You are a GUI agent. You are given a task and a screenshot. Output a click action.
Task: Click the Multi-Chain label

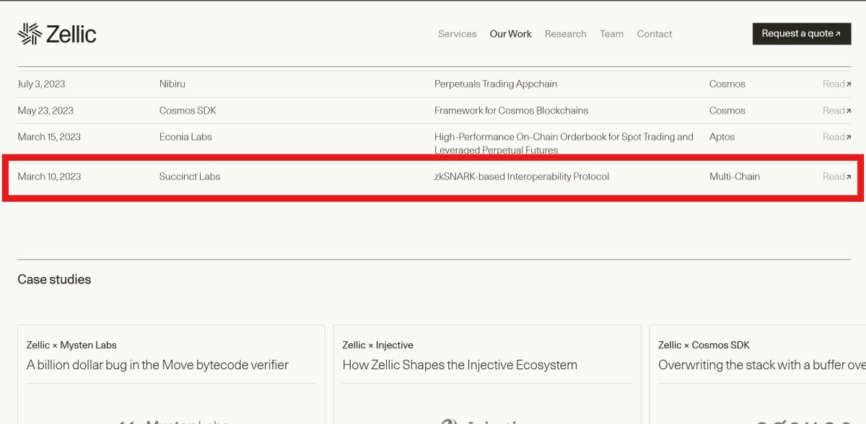(735, 176)
